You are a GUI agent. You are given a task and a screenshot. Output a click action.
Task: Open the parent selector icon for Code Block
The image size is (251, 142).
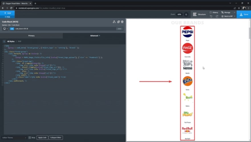tap(114, 22)
